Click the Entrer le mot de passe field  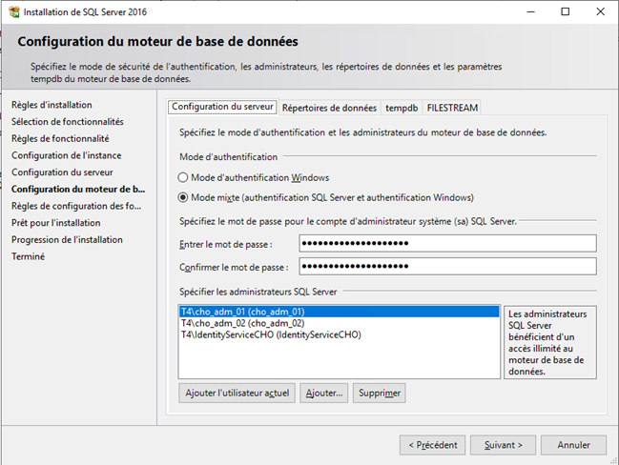pos(446,244)
